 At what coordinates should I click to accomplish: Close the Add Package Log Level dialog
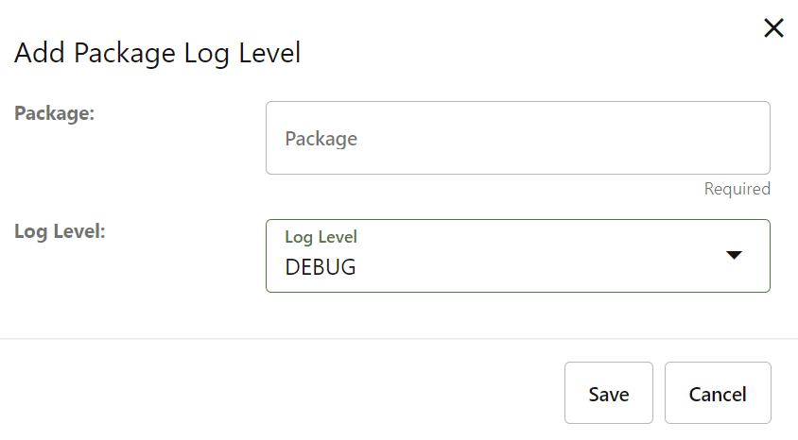[x=773, y=28]
